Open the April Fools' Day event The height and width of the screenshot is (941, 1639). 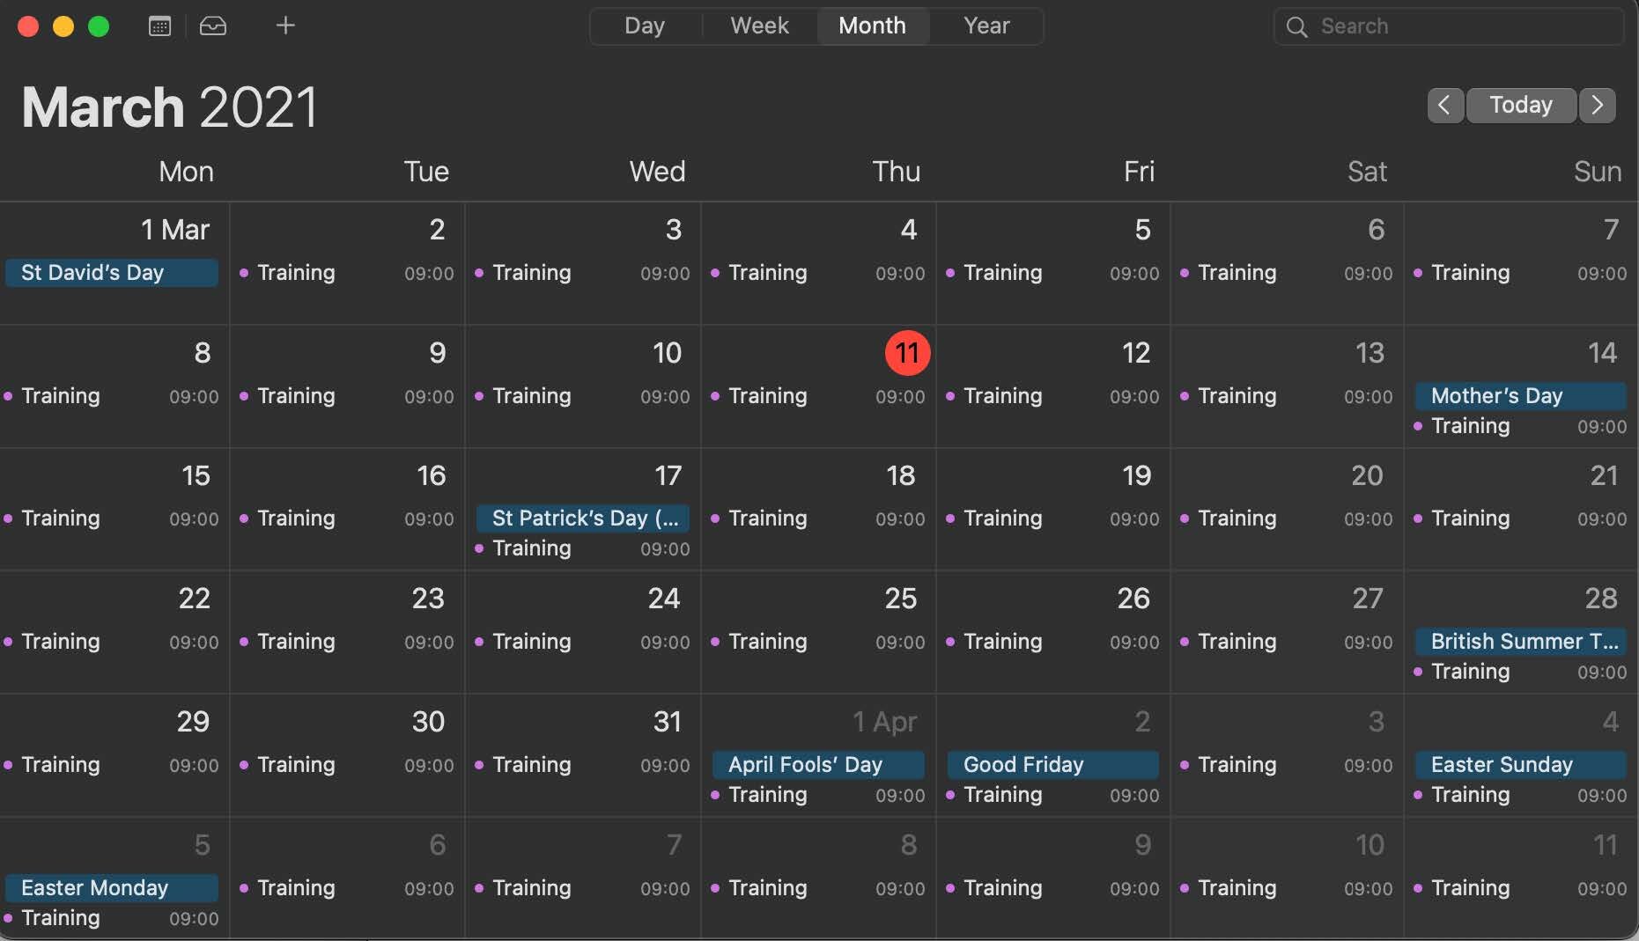click(817, 764)
